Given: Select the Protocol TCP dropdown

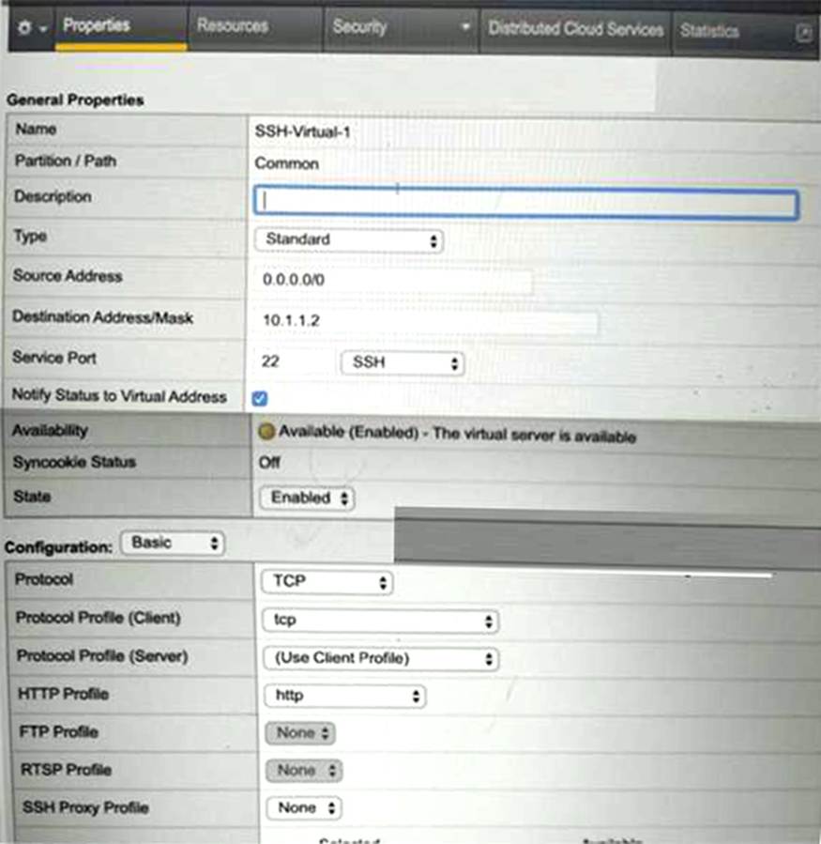Looking at the screenshot, I should tap(326, 582).
